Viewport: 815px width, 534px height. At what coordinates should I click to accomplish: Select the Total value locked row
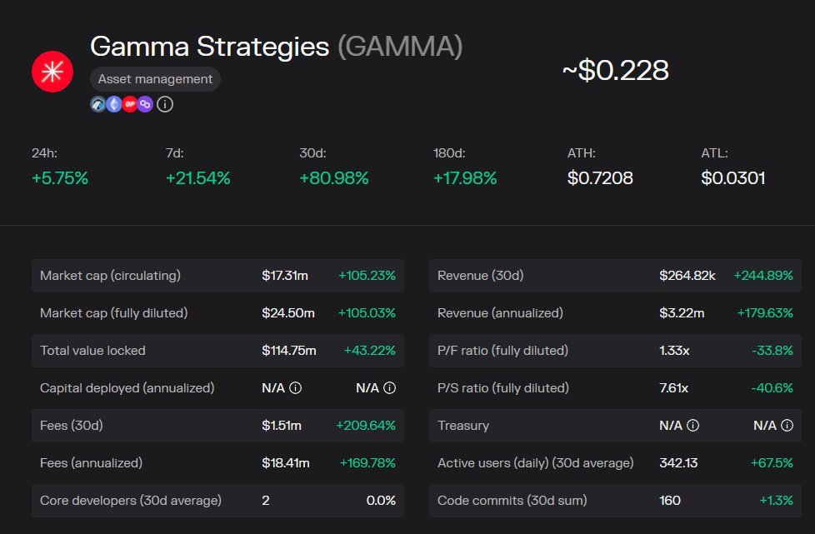click(217, 351)
